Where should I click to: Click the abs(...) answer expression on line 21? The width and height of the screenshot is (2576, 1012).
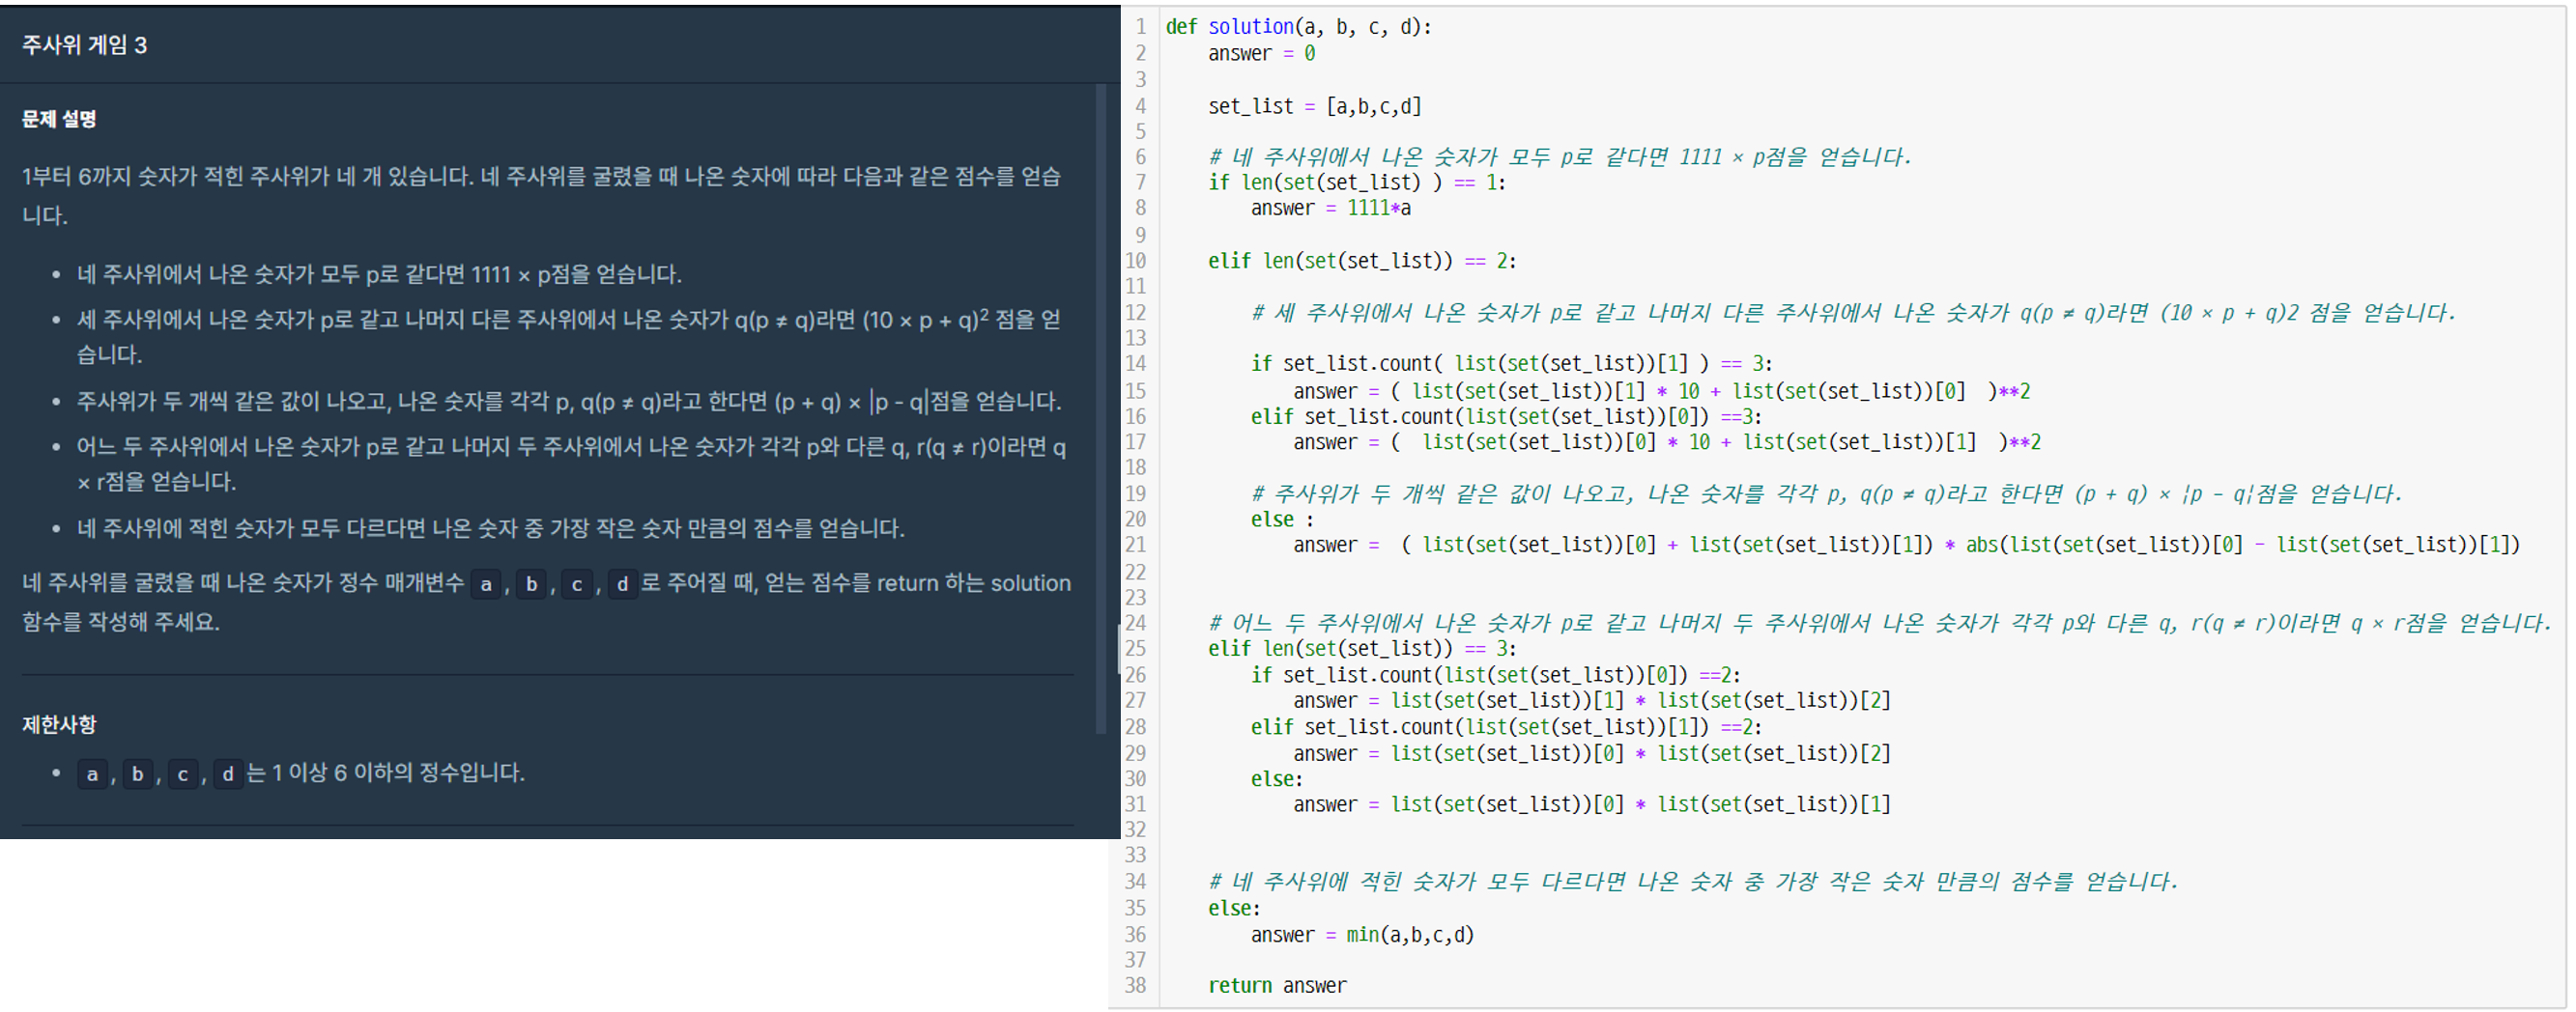coord(1907,546)
